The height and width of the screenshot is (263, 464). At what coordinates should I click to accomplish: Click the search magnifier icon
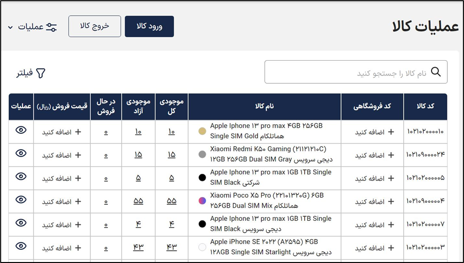(x=436, y=72)
